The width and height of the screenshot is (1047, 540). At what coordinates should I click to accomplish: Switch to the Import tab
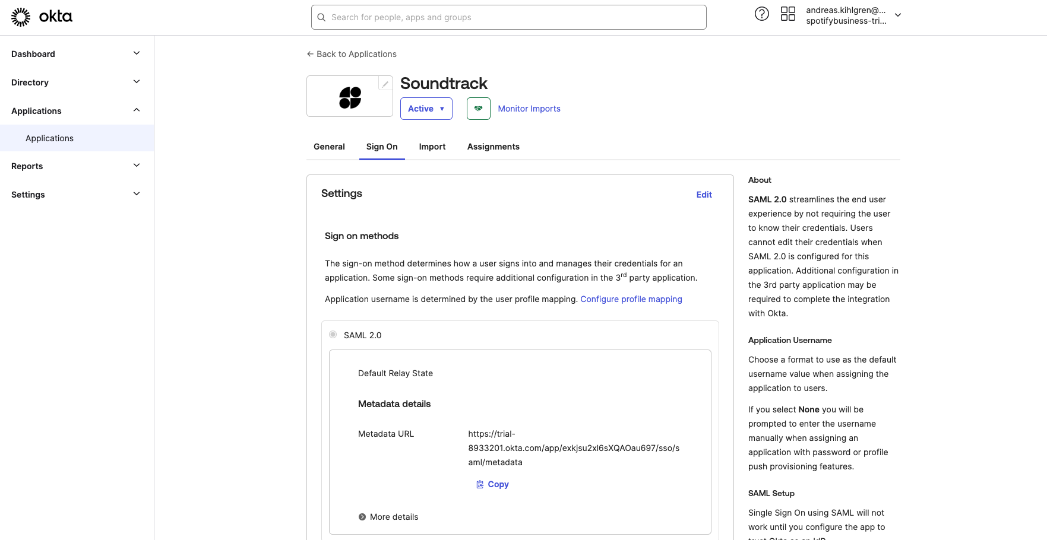point(432,147)
